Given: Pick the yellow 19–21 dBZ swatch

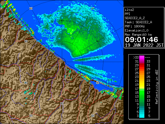Looking at the screenshot, I should pos(142,85).
